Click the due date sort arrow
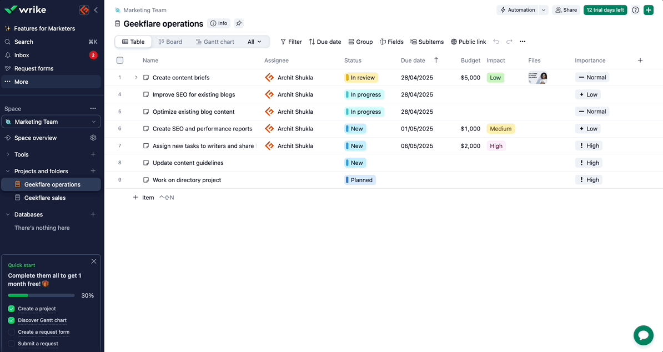Viewport: 663px width, 352px height. click(x=436, y=61)
